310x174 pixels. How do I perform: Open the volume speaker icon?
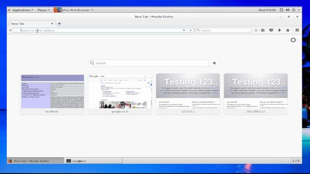point(287,10)
